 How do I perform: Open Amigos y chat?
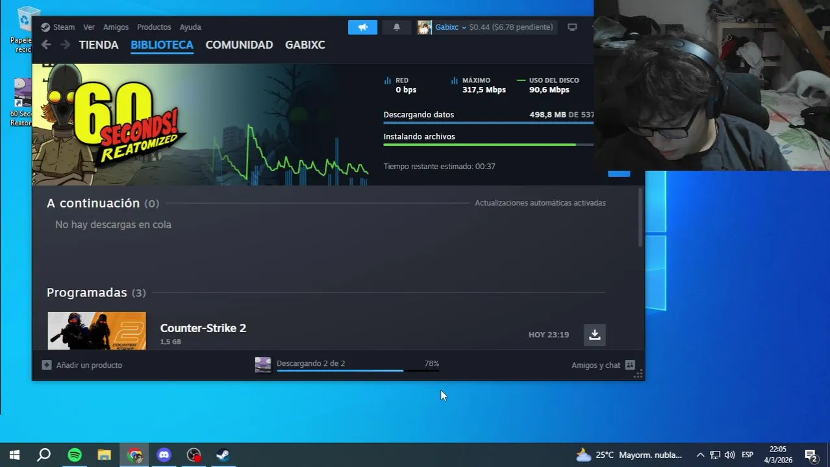click(x=596, y=365)
